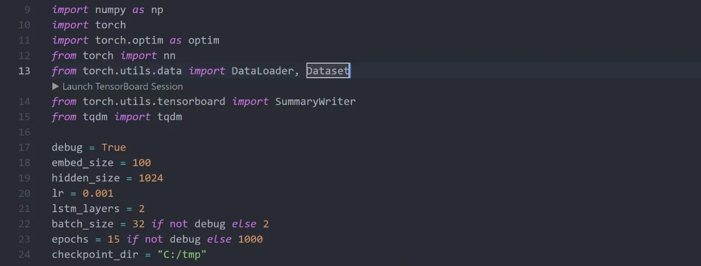
Task: Click the True value of debug
Action: click(x=113, y=147)
